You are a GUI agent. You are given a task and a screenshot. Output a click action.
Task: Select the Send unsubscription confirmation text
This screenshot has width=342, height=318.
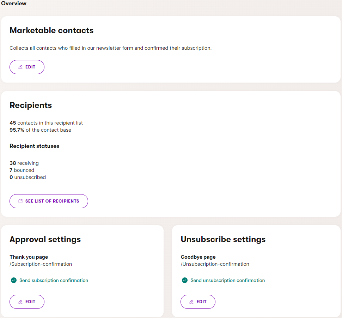click(227, 281)
